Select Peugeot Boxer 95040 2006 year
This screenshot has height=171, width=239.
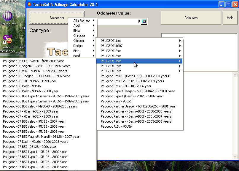click(x=140, y=86)
